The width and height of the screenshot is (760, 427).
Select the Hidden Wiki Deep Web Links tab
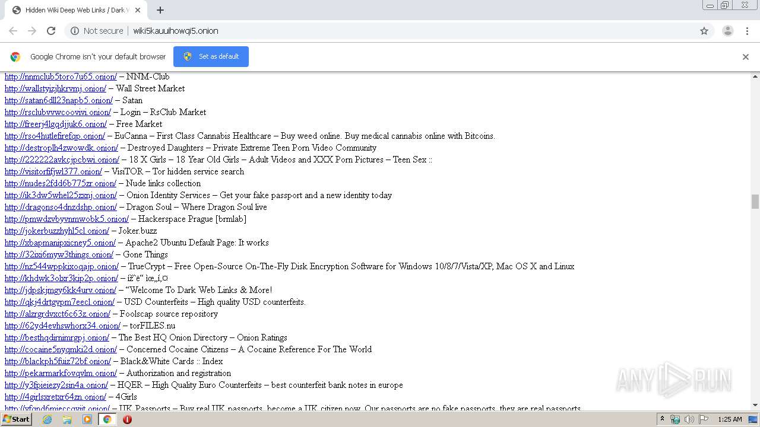[x=76, y=10]
